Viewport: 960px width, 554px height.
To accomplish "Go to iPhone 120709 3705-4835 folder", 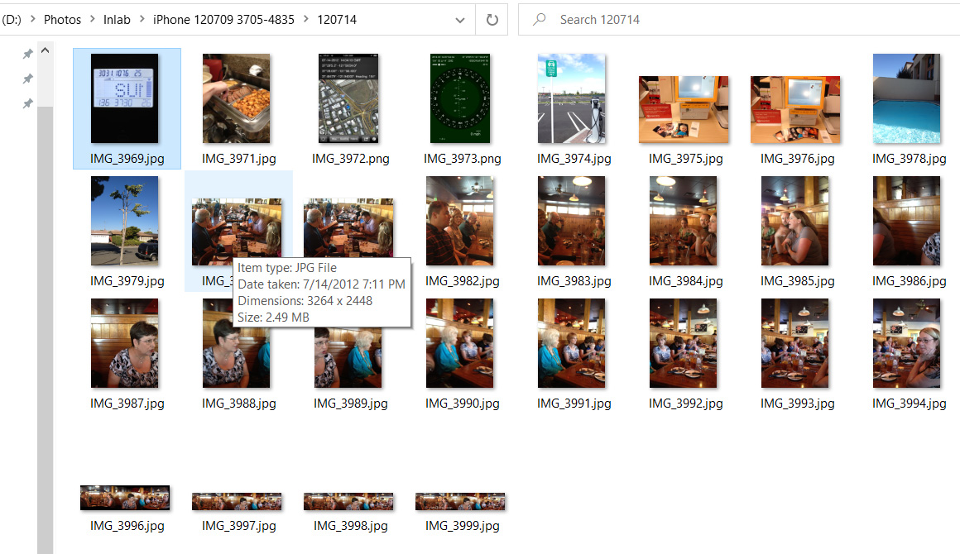I will click(x=223, y=20).
